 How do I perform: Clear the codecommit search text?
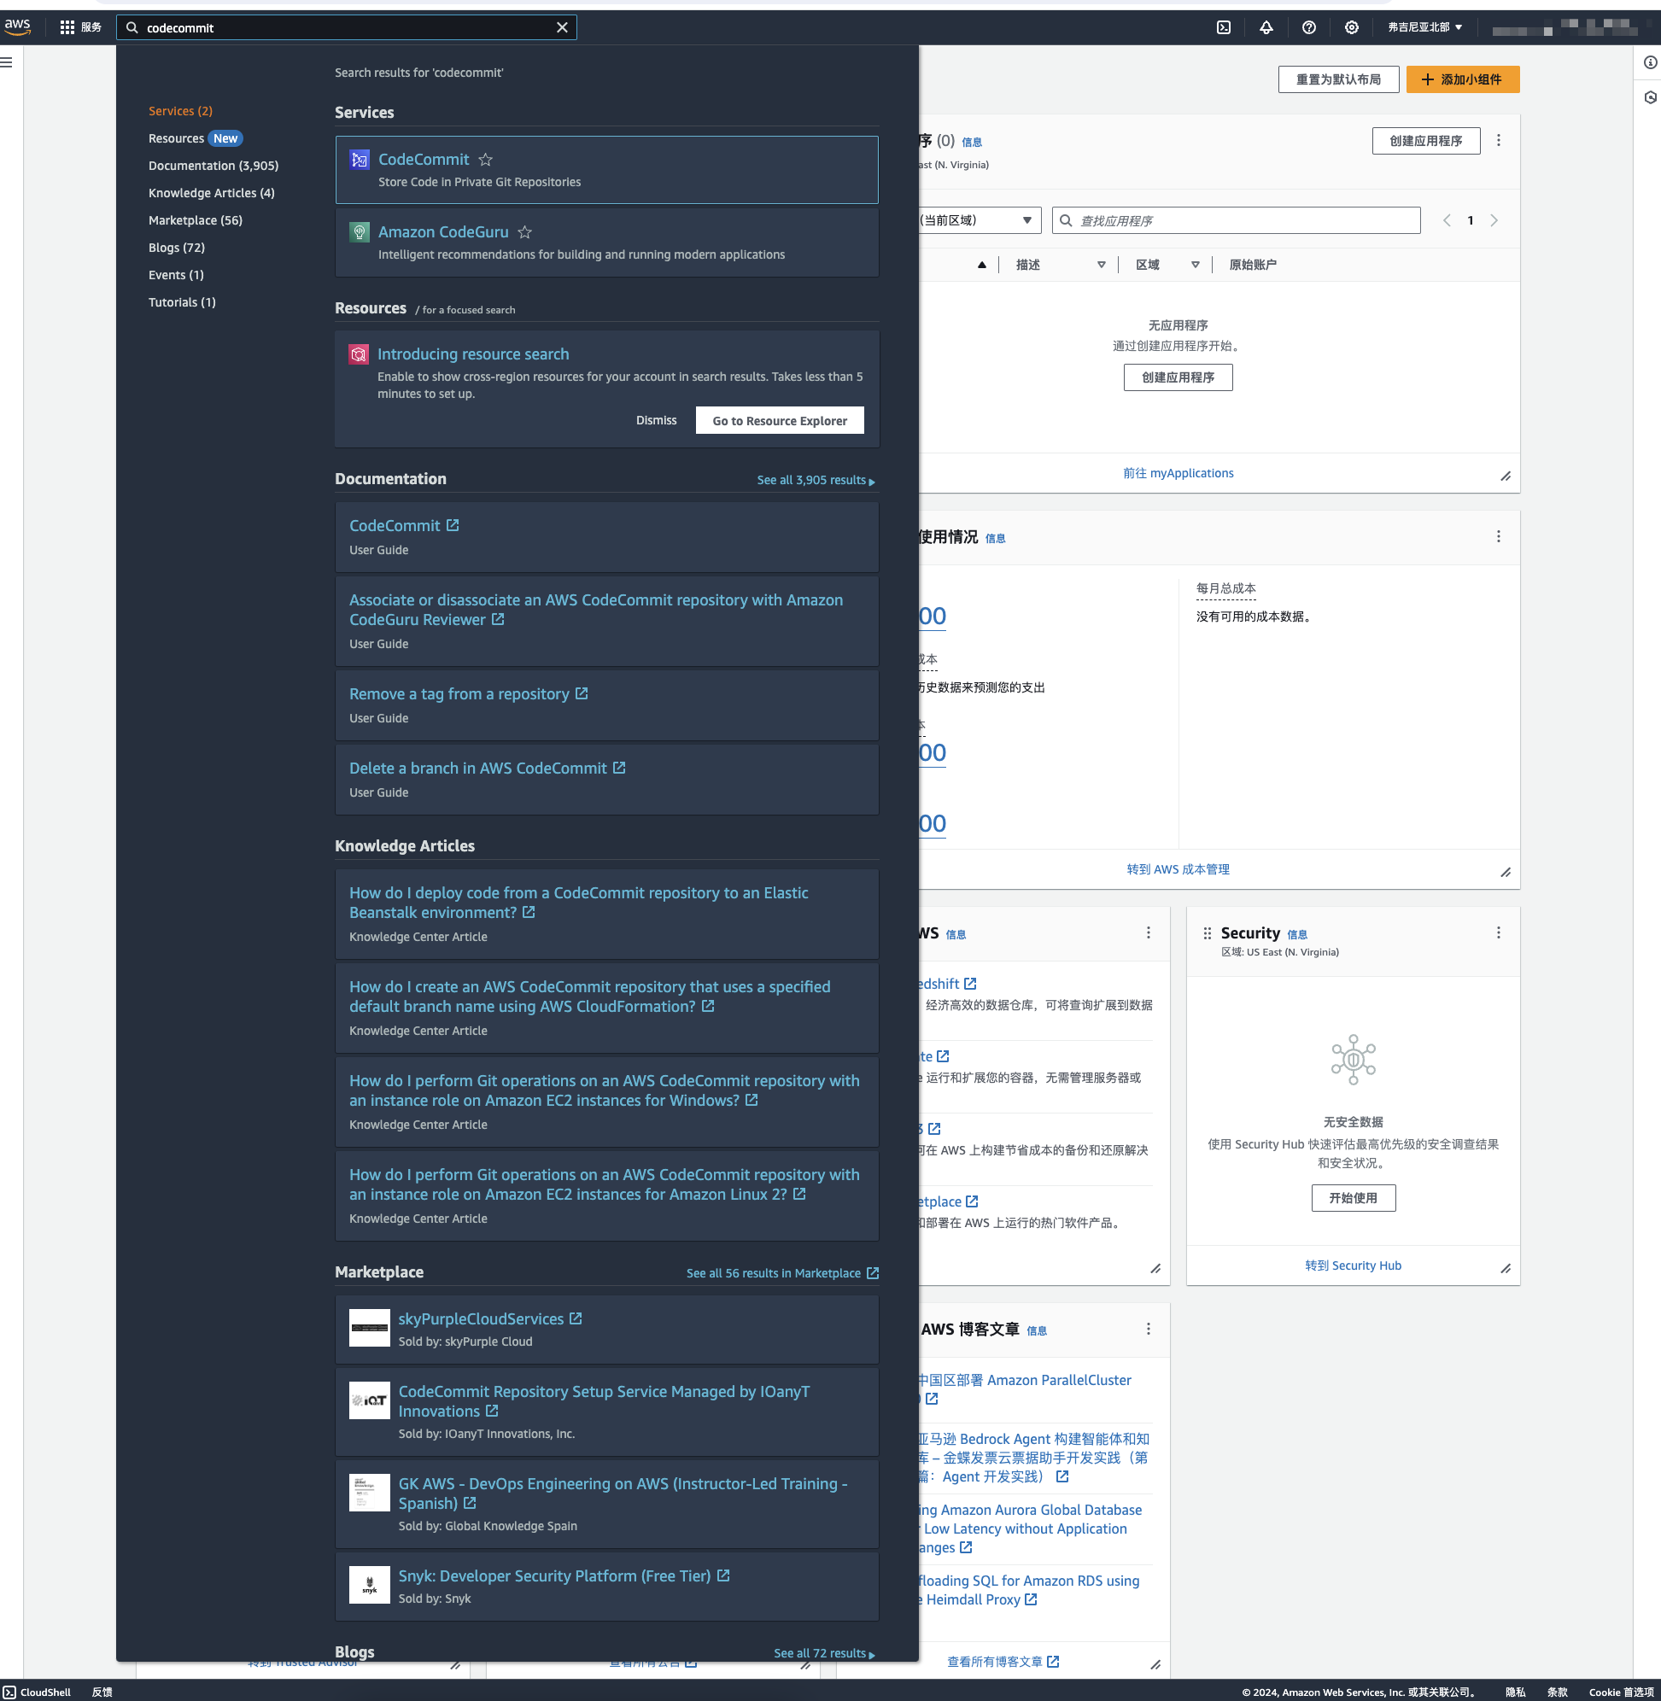[x=562, y=28]
